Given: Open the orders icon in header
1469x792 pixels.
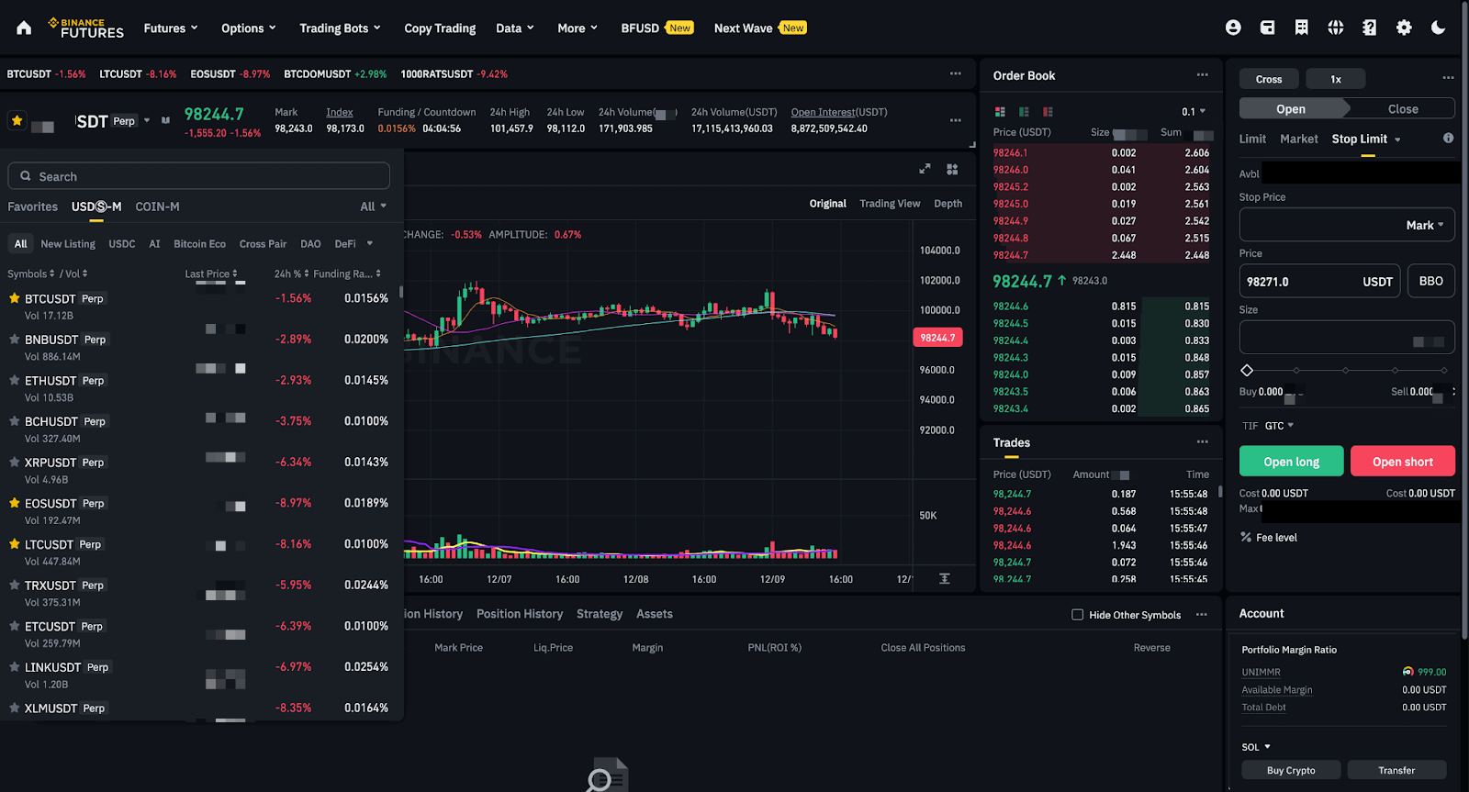Looking at the screenshot, I should [x=1301, y=28].
